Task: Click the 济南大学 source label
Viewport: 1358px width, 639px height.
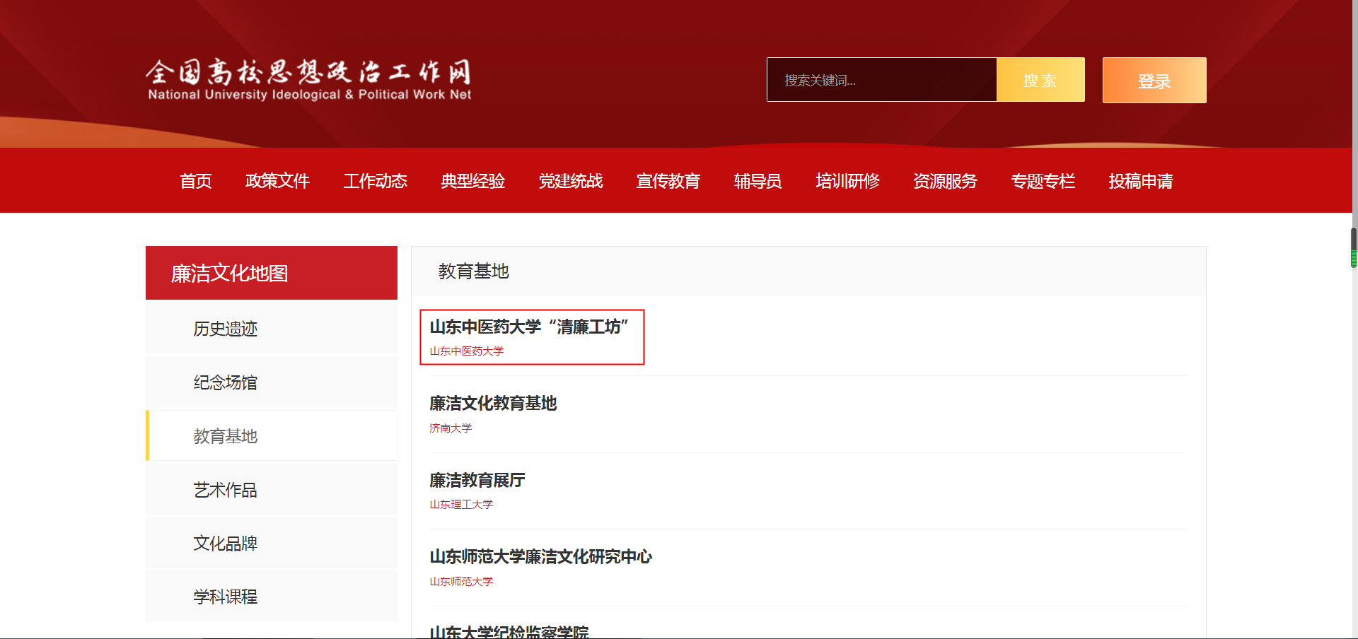Action: (451, 428)
